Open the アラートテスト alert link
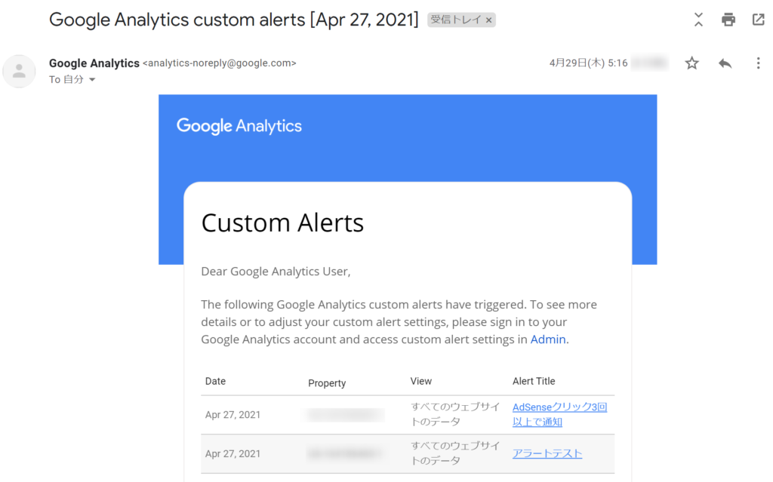 (x=547, y=453)
